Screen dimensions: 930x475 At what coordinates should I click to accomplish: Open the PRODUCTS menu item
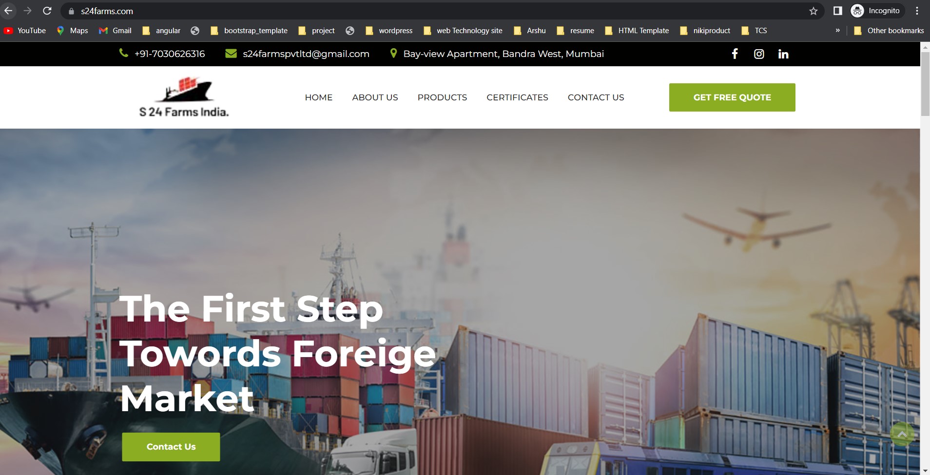442,97
